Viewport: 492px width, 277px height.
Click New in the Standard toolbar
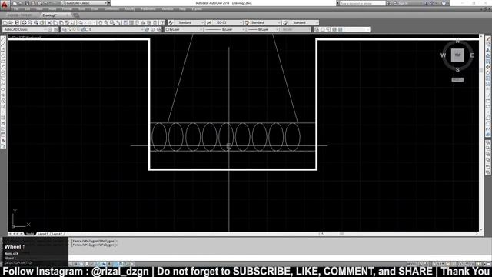[x=5, y=22]
